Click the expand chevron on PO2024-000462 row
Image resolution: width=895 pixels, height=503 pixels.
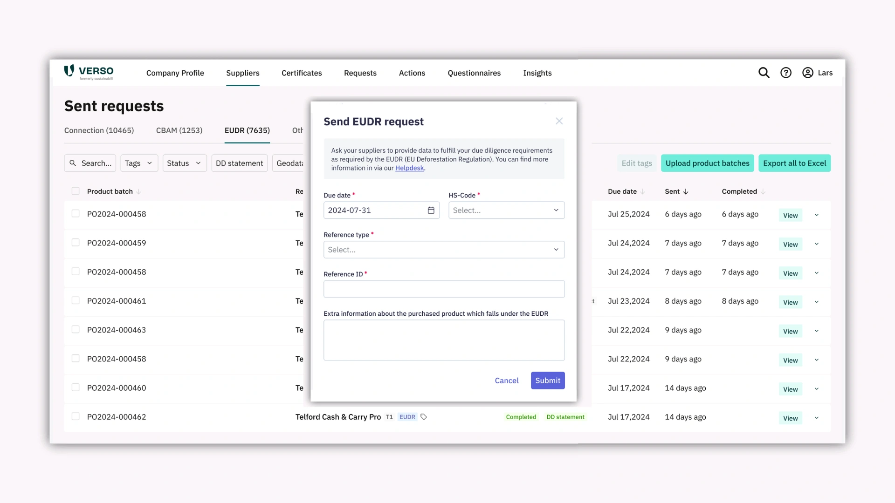(x=817, y=418)
